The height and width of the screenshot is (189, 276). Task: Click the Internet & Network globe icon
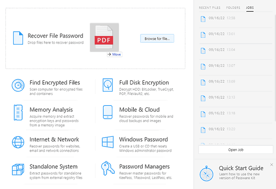coord(18,142)
